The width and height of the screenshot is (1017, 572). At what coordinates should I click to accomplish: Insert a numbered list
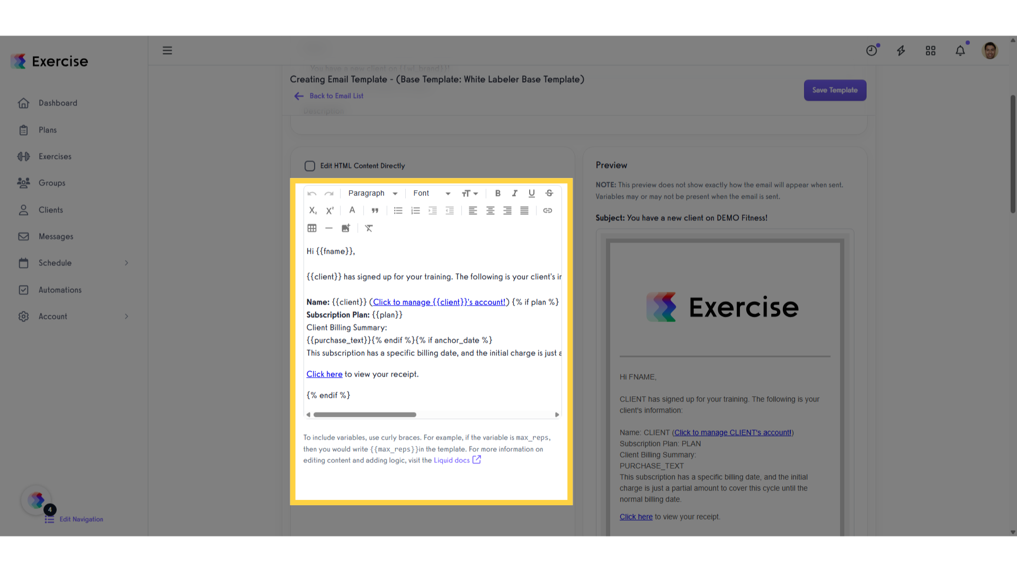point(415,211)
